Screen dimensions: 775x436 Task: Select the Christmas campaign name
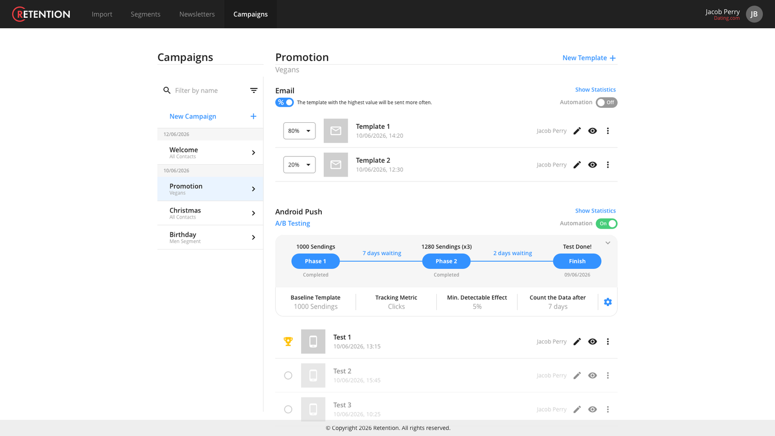pos(185,211)
